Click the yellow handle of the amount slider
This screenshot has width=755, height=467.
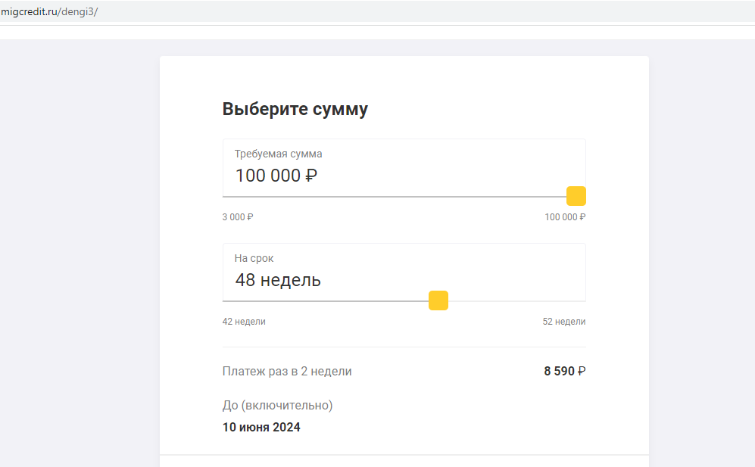pyautogui.click(x=576, y=196)
